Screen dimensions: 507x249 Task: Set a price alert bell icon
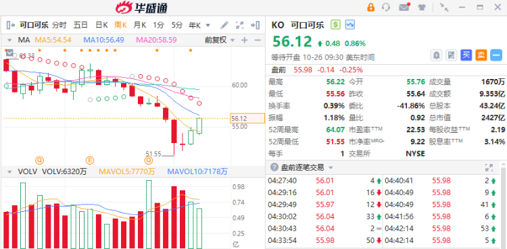[x=437, y=55]
